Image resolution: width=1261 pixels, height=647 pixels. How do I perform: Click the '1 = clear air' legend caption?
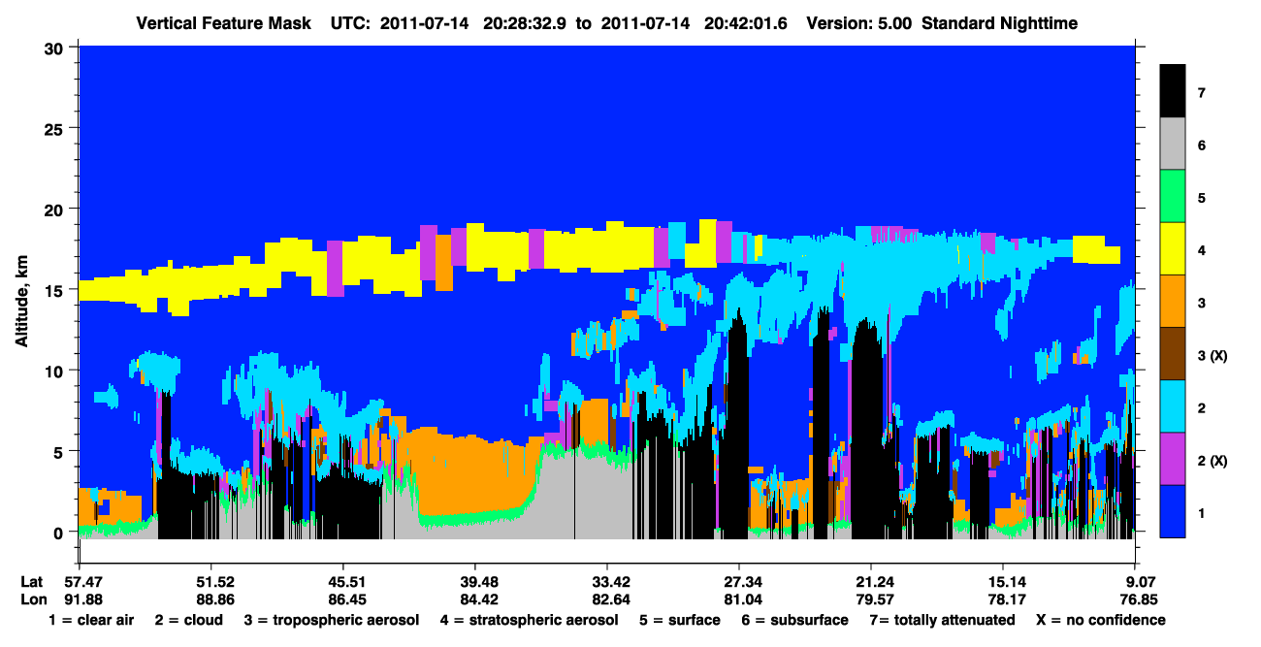click(91, 620)
